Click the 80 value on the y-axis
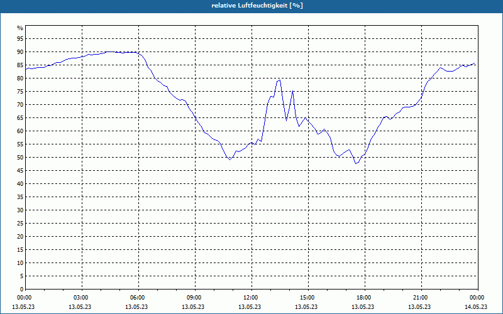Screen dimensions: 503x314 point(20,78)
